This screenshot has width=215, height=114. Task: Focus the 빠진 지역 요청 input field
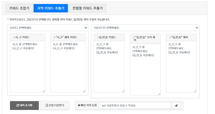pyautogui.click(x=135, y=106)
